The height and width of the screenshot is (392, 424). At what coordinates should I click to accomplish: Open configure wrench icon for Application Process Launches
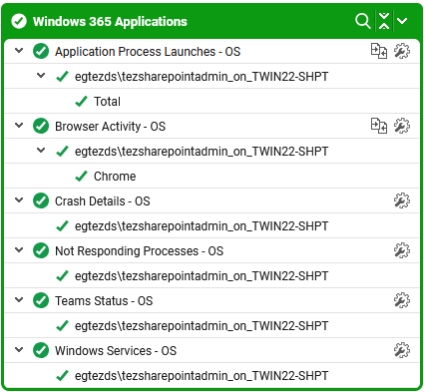[402, 51]
